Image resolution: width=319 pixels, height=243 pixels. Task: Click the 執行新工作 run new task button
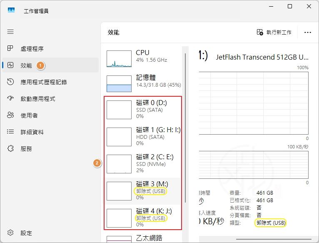(x=274, y=32)
